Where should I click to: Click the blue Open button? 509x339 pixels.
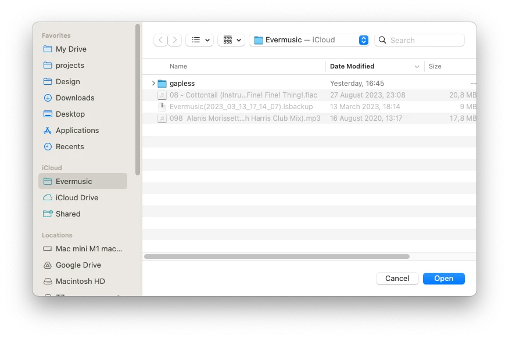[x=443, y=278]
